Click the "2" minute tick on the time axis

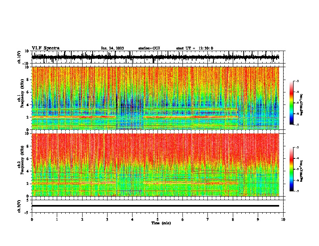pos(82,219)
